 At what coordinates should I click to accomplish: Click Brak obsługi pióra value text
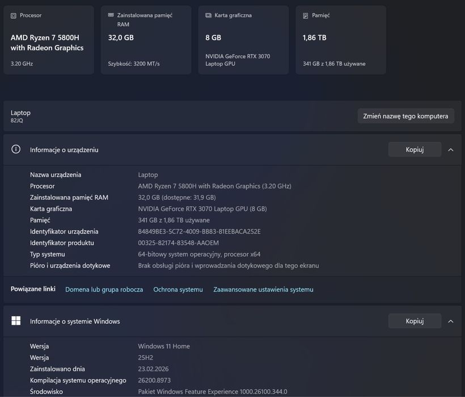(229, 265)
